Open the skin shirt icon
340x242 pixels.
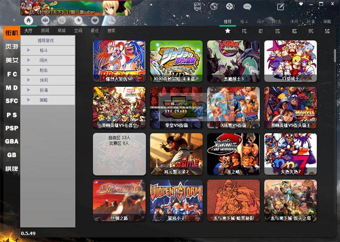tap(300, 5)
